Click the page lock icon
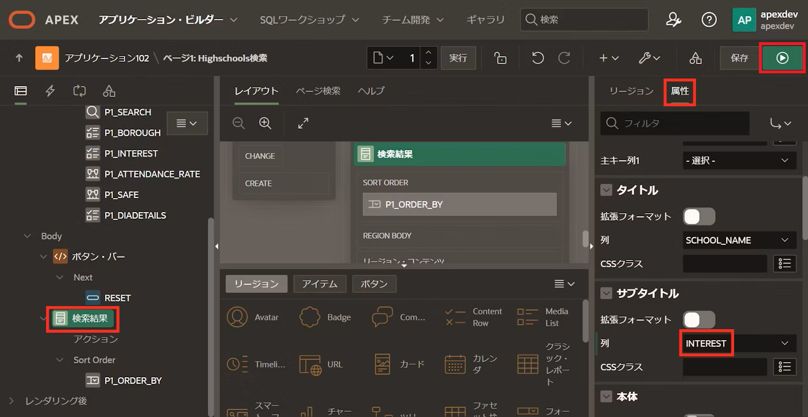808x417 pixels. coord(500,58)
